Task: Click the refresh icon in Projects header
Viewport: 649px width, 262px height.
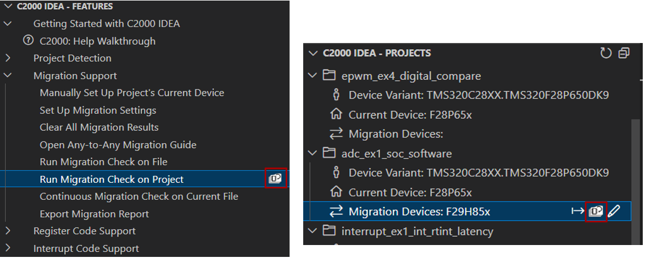Action: (606, 53)
